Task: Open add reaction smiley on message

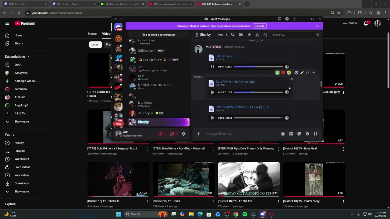Action: (296, 73)
